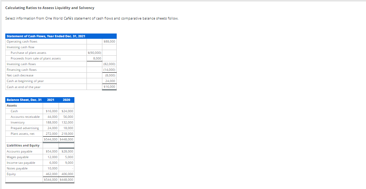Click the 'Income tax payable' row label
Screen dimensions: 366x189
click(x=21, y=163)
